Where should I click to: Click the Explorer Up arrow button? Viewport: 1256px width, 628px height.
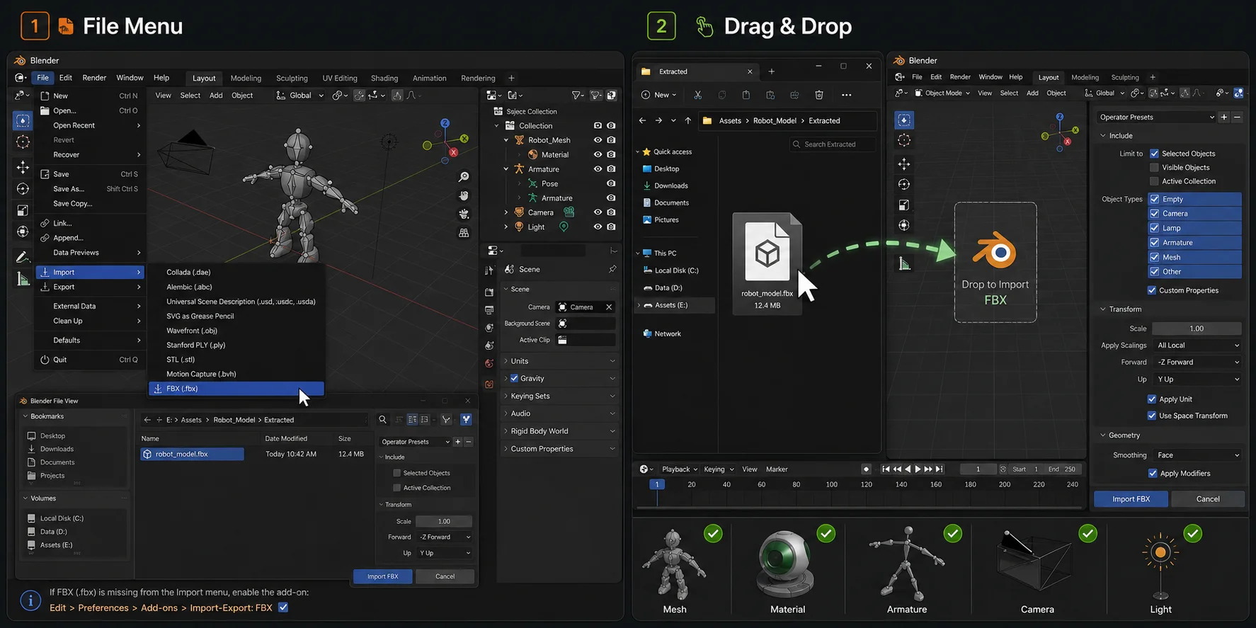click(x=687, y=120)
